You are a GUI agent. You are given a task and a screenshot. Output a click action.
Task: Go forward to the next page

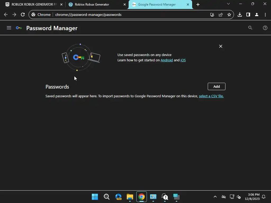(14, 15)
